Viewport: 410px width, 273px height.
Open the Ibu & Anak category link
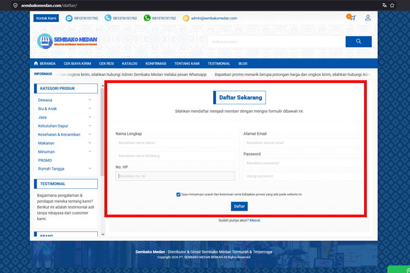48,109
